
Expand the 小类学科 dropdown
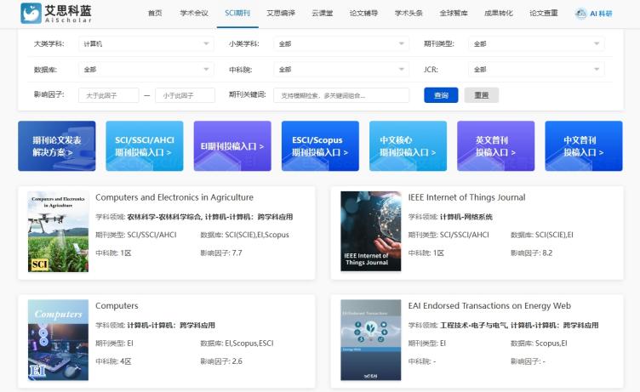tap(341, 43)
